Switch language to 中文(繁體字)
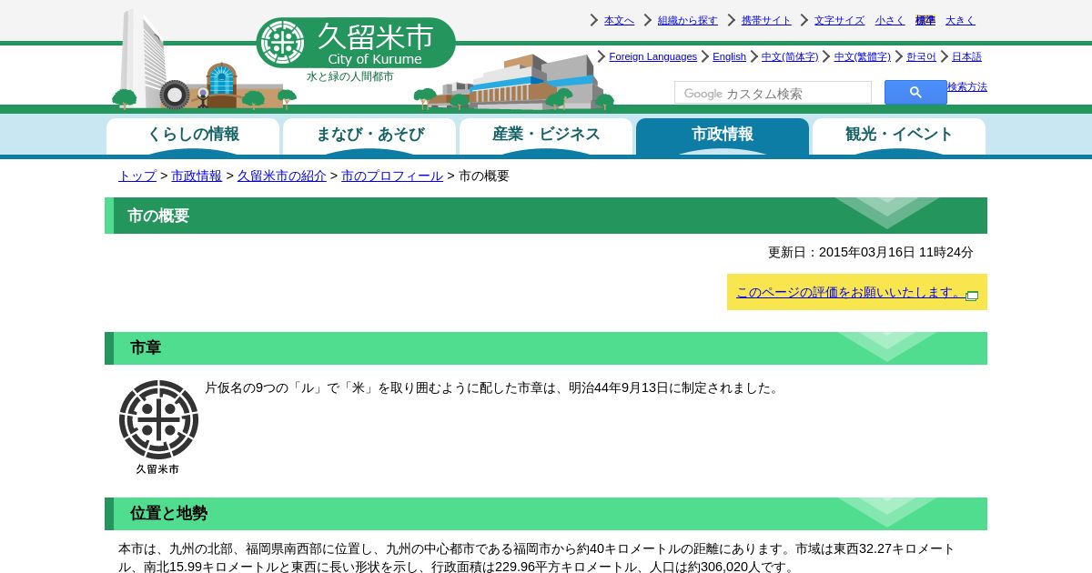The height and width of the screenshot is (573, 1092). click(863, 56)
